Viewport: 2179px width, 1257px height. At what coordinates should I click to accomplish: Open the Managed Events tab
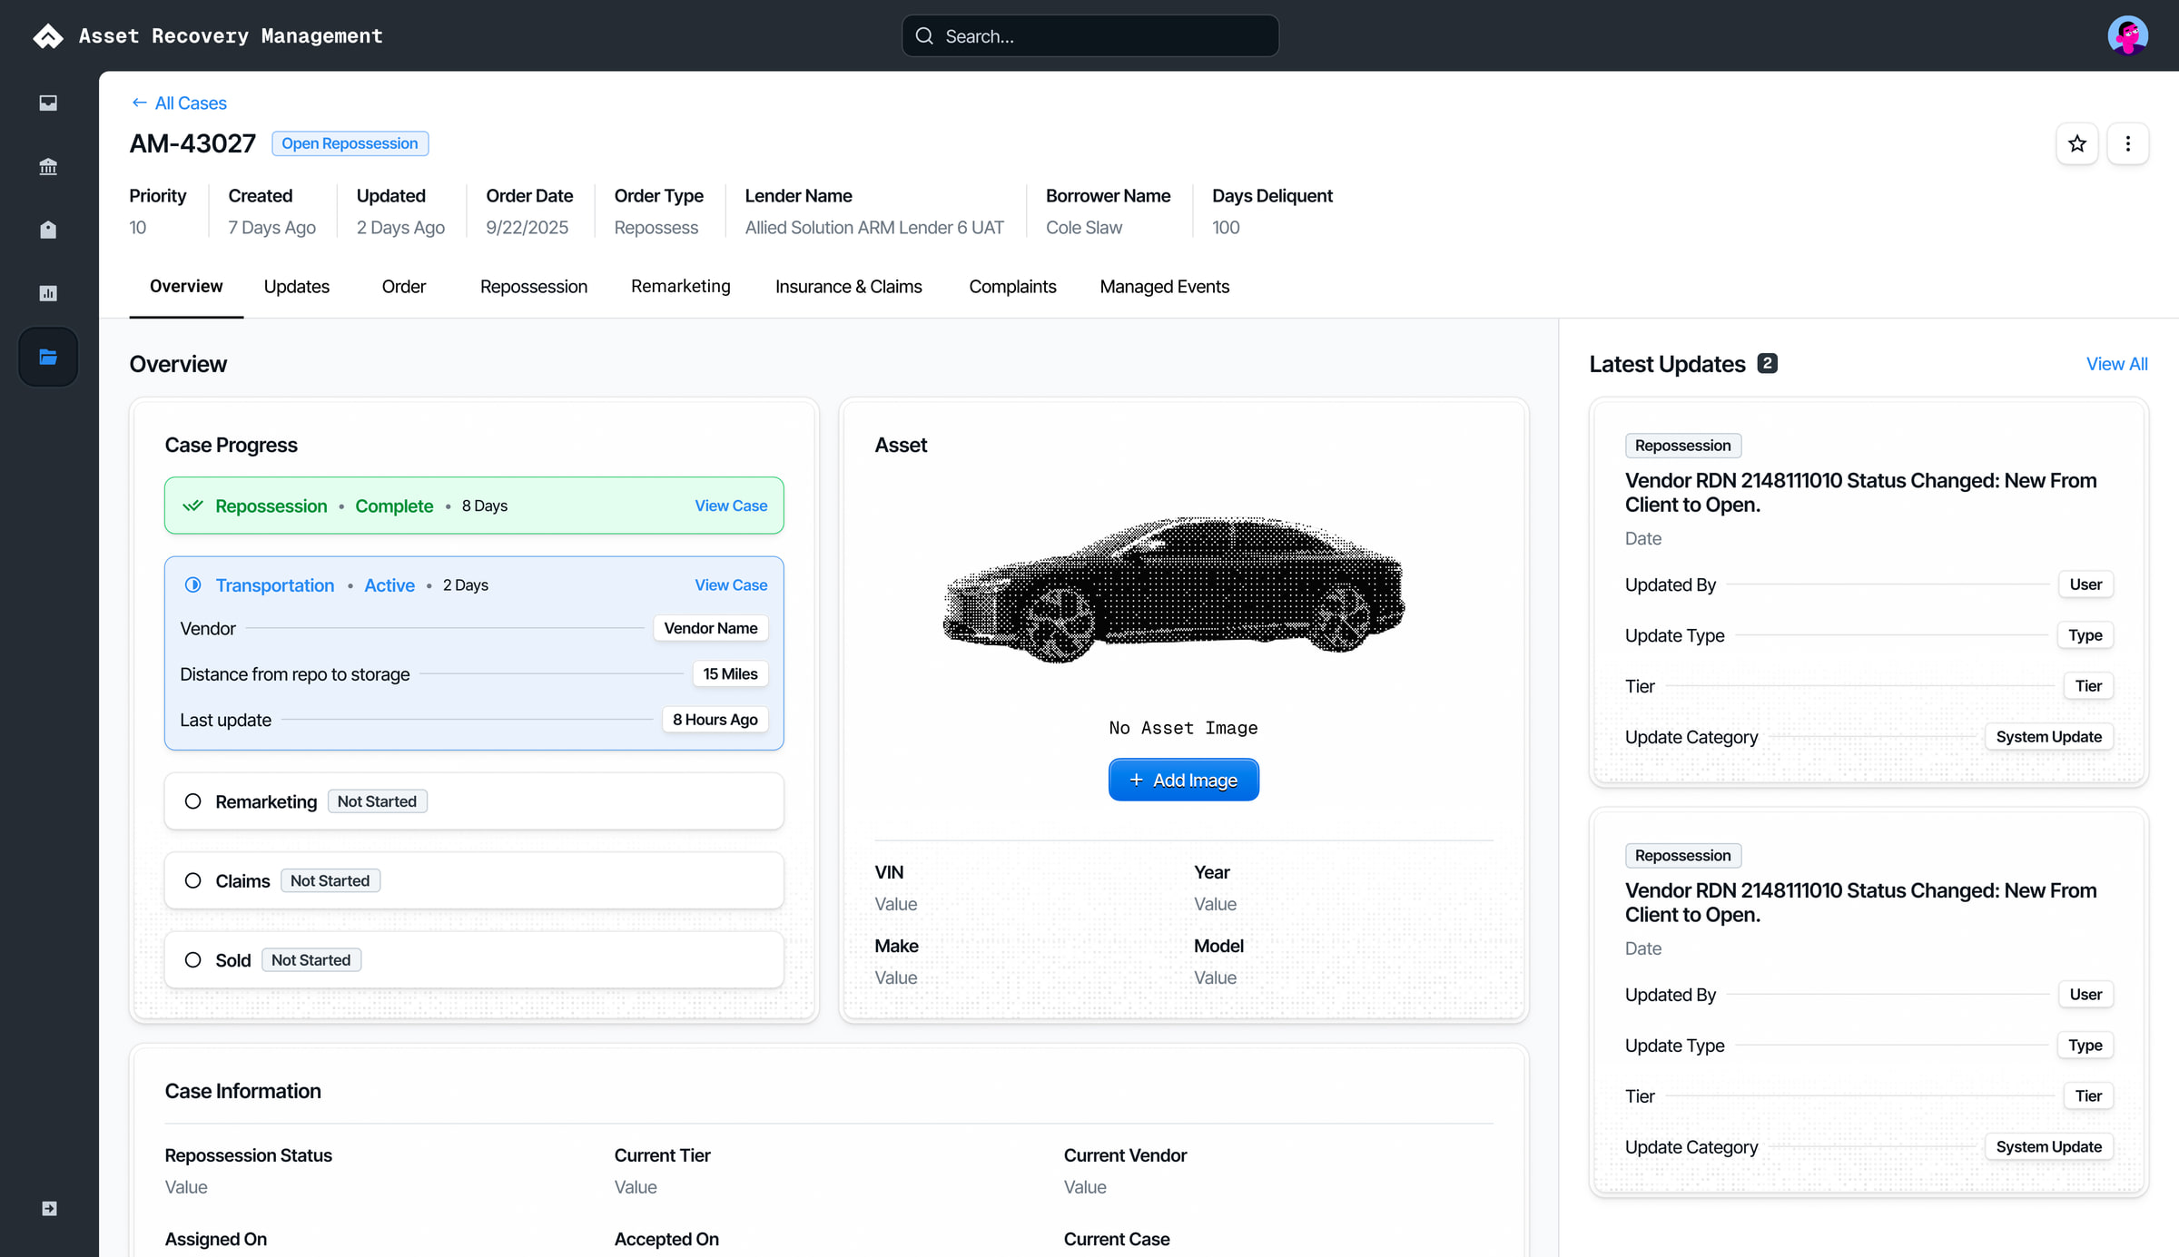[1165, 287]
